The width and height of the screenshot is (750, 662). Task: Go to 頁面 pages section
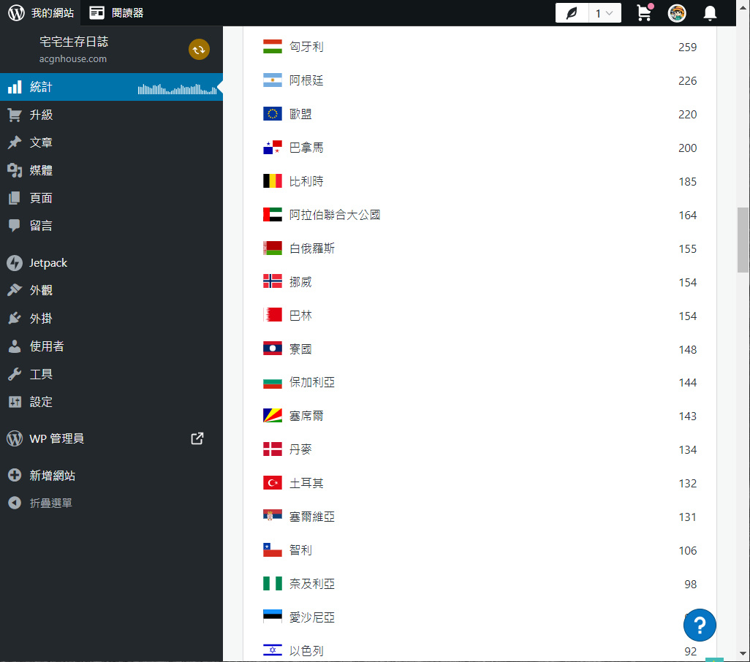point(111,198)
